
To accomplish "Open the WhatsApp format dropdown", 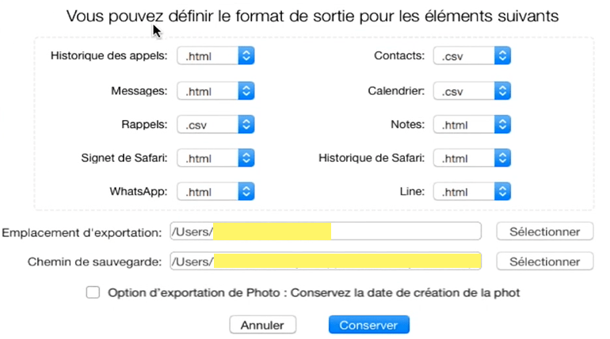I will click(215, 191).
